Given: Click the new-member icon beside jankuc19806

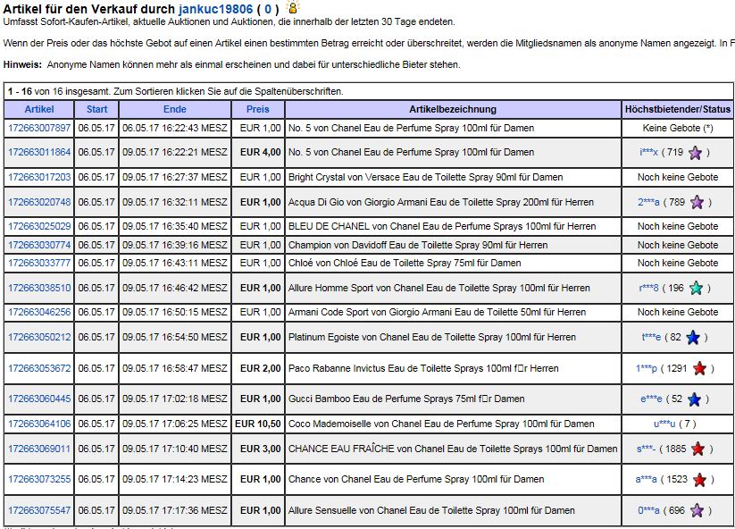Looking at the screenshot, I should click(x=293, y=7).
